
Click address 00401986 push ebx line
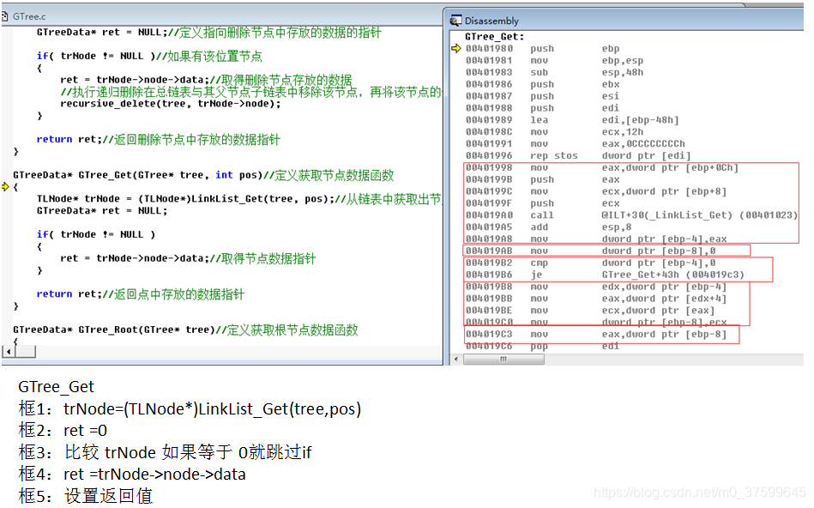(x=542, y=84)
